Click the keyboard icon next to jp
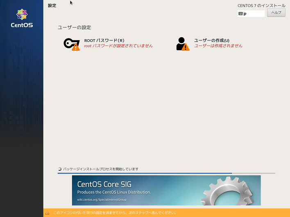 click(x=240, y=13)
